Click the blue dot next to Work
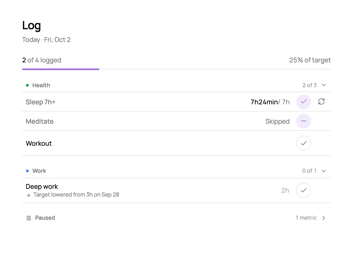Viewport: 353px width, 265px height. [x=27, y=171]
